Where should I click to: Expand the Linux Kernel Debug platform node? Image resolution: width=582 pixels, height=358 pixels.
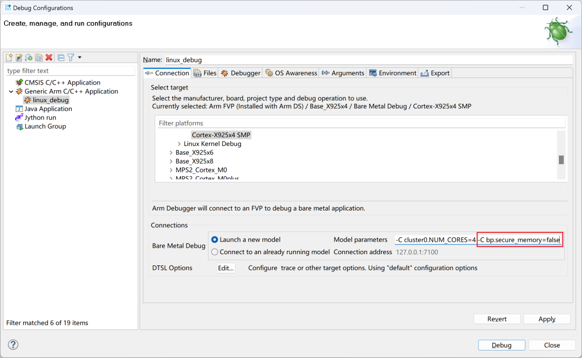coord(179,144)
